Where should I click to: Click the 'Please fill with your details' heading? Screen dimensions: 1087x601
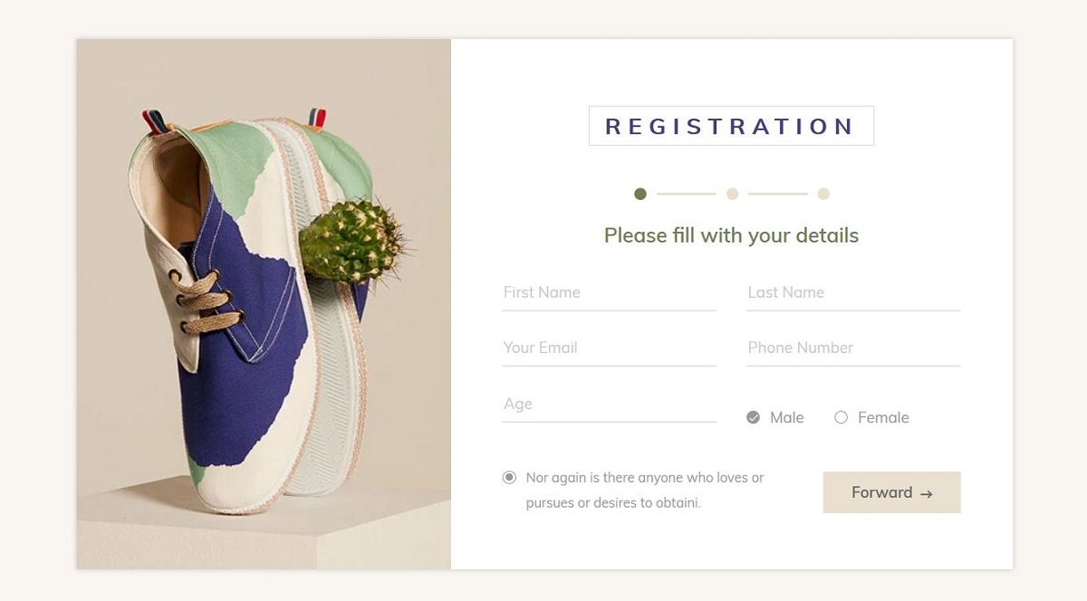pyautogui.click(x=731, y=235)
